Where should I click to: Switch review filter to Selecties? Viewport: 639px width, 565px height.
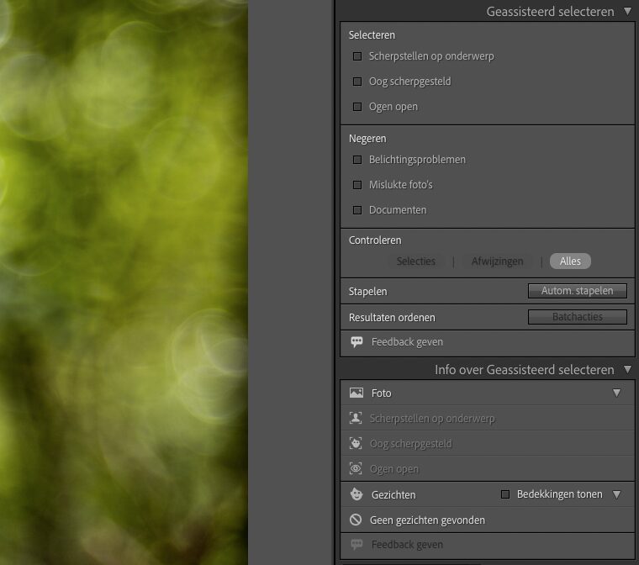[x=415, y=261]
